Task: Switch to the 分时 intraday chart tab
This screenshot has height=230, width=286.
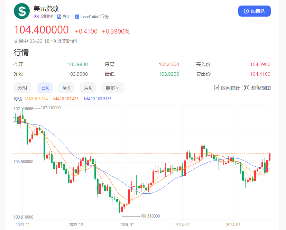Action: click(22, 88)
